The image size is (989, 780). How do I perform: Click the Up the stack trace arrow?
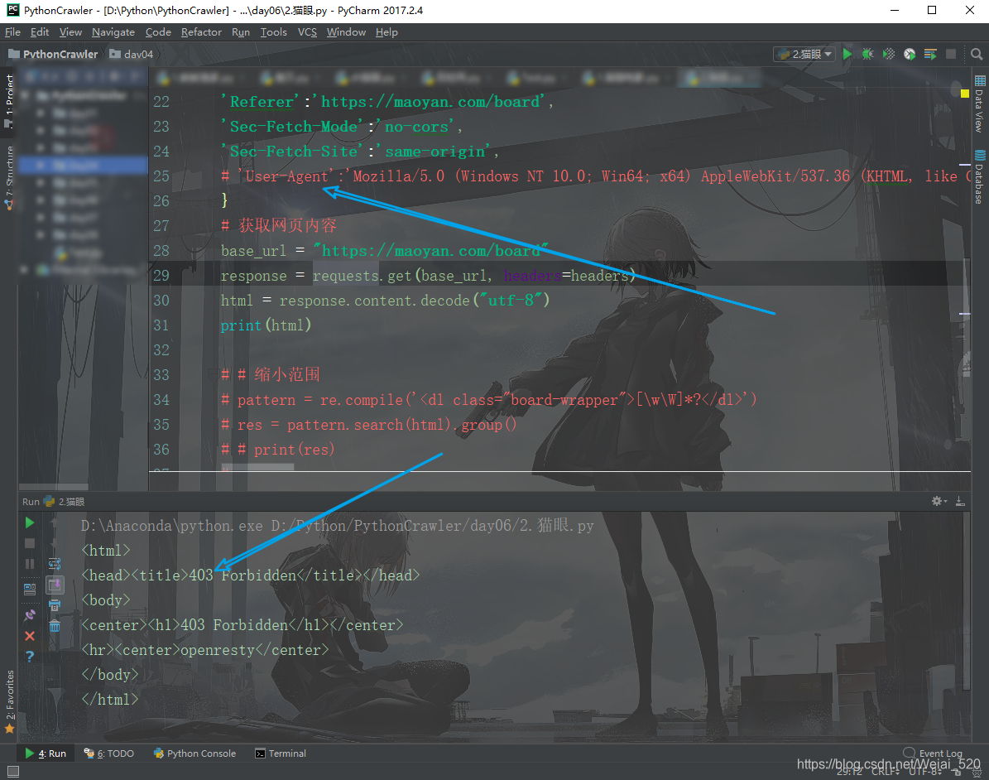pyautogui.click(x=55, y=522)
